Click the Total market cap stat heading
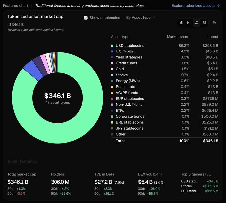Viewport: 226px width, 203px height. (x=22, y=174)
